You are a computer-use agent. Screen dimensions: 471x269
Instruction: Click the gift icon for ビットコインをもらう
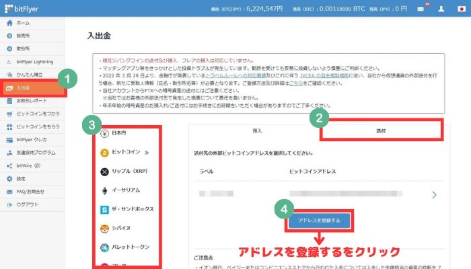(9, 126)
